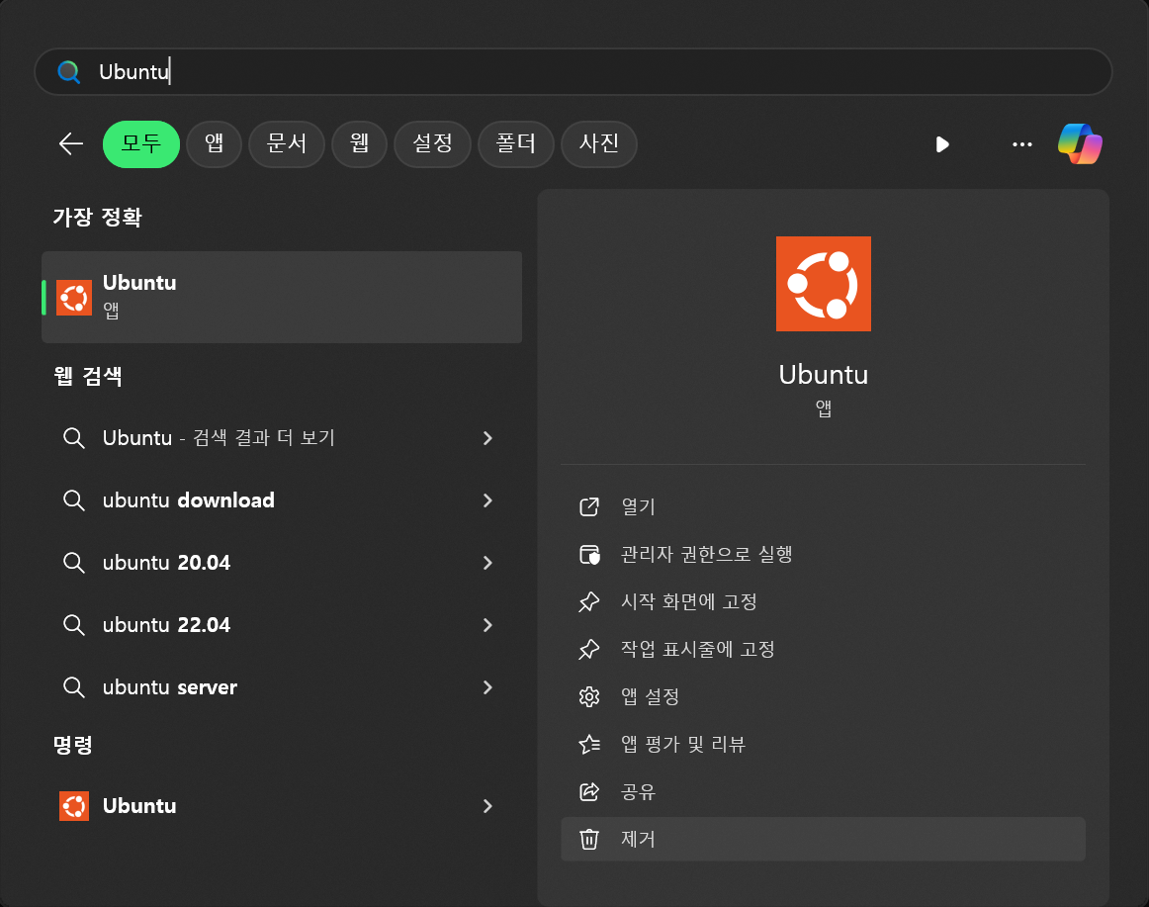Switch to the 웹 filter tab
The height and width of the screenshot is (907, 1149).
pos(359,143)
